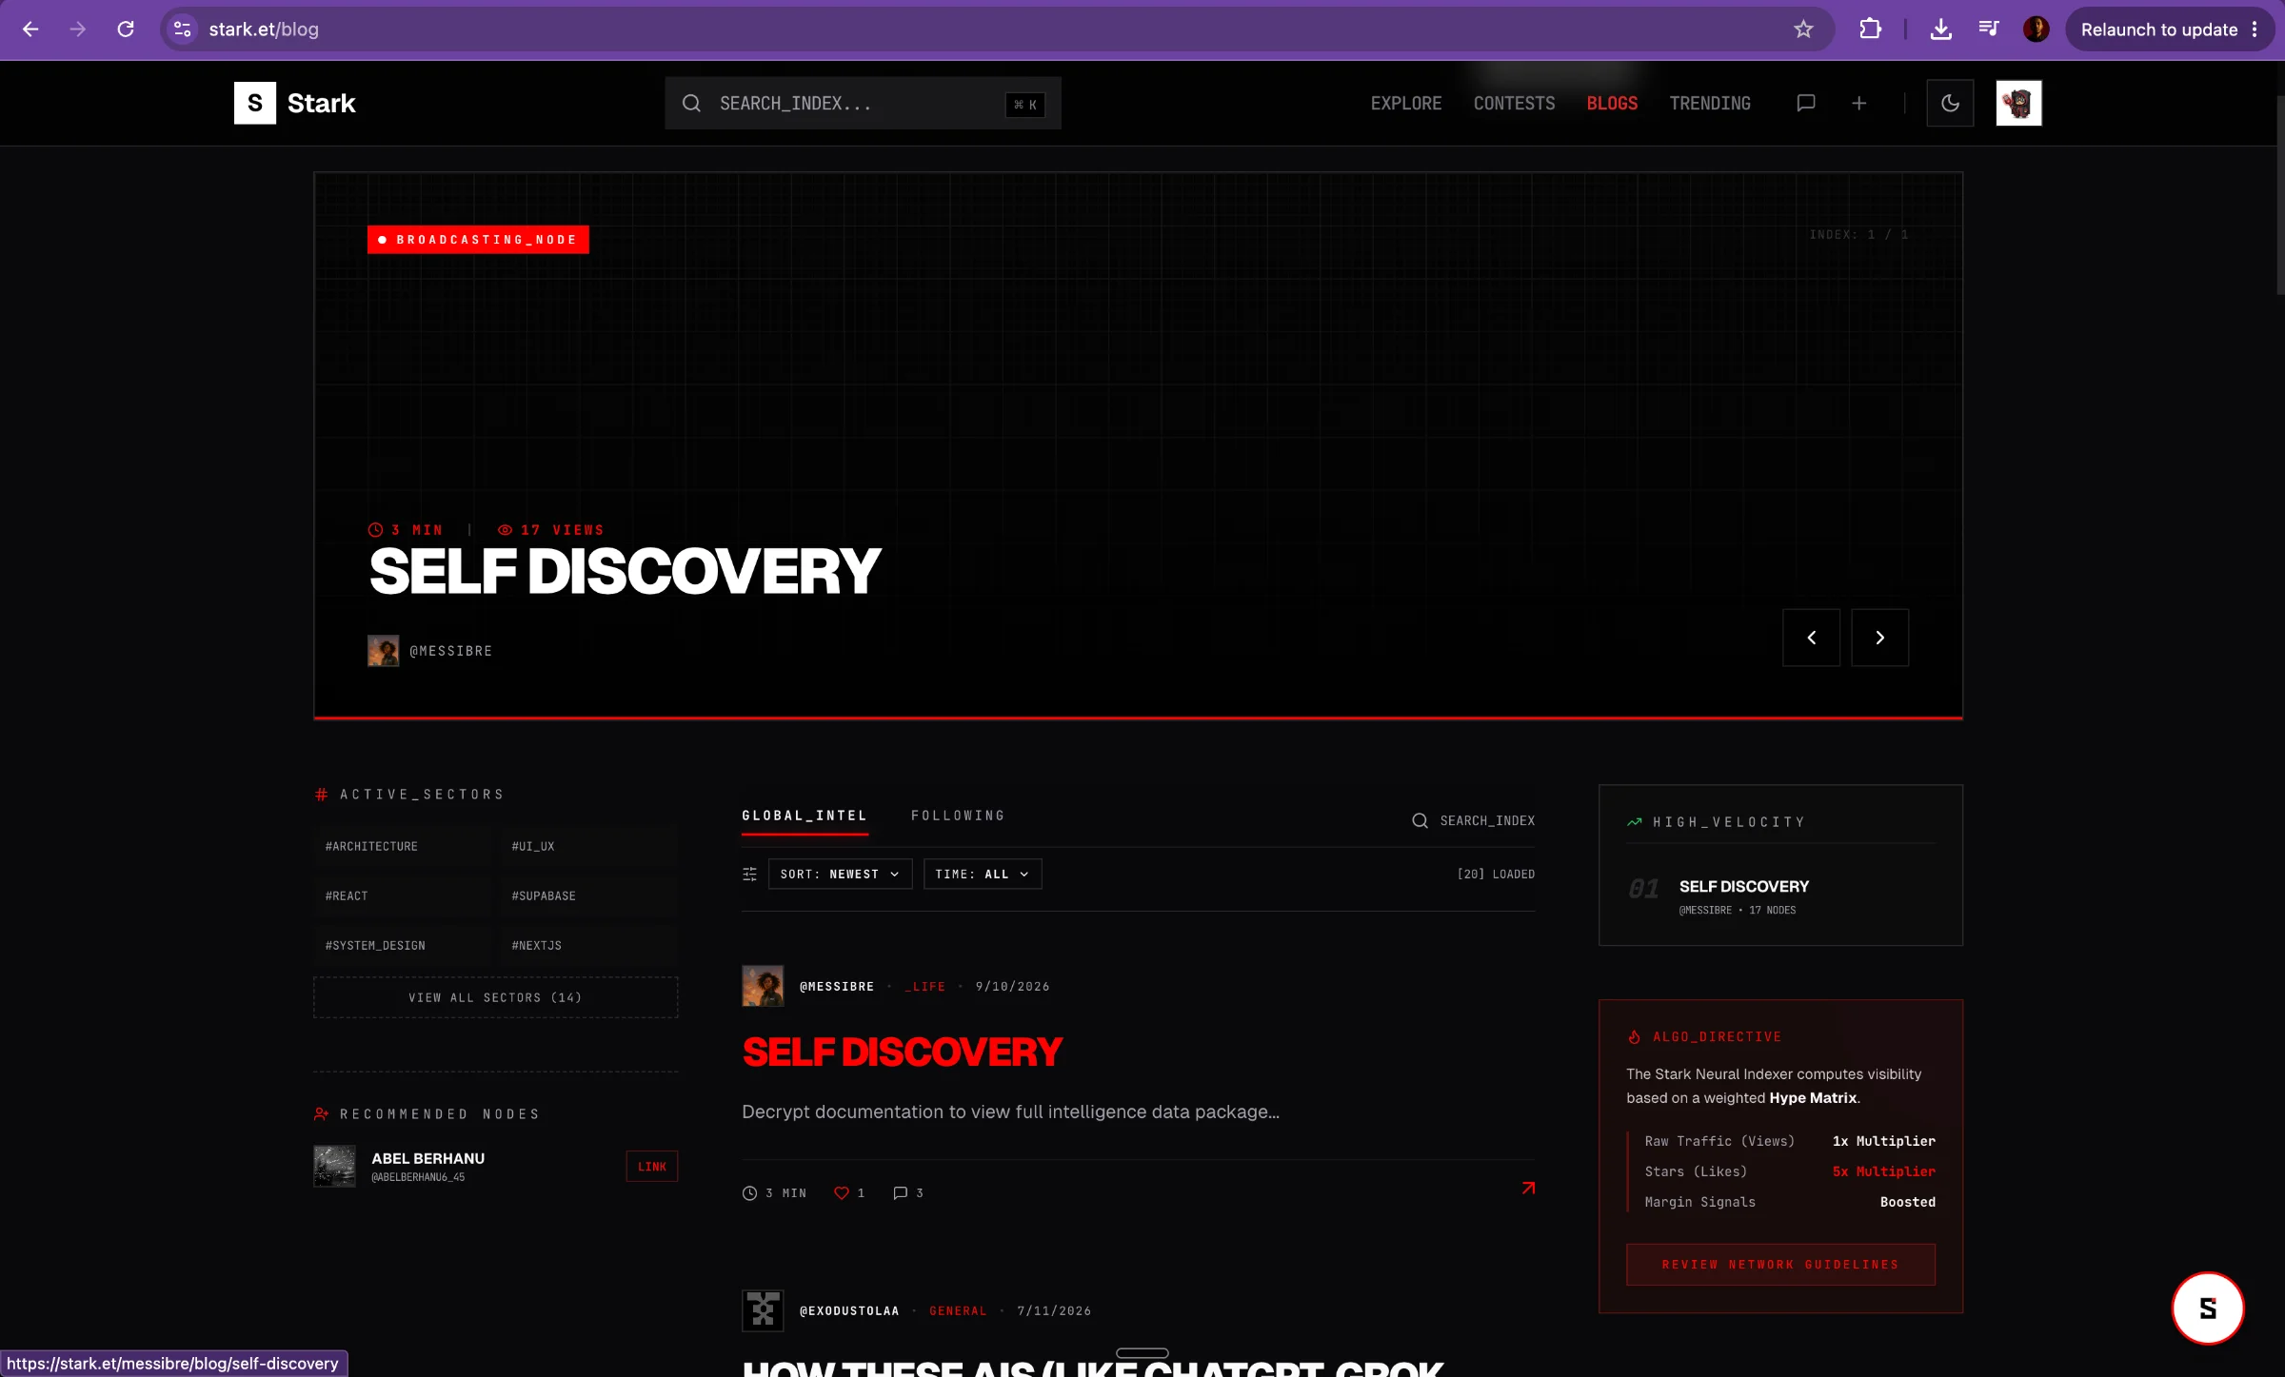This screenshot has height=1377, width=2285.
Task: Click the floating Stark assistant button
Action: [2207, 1308]
